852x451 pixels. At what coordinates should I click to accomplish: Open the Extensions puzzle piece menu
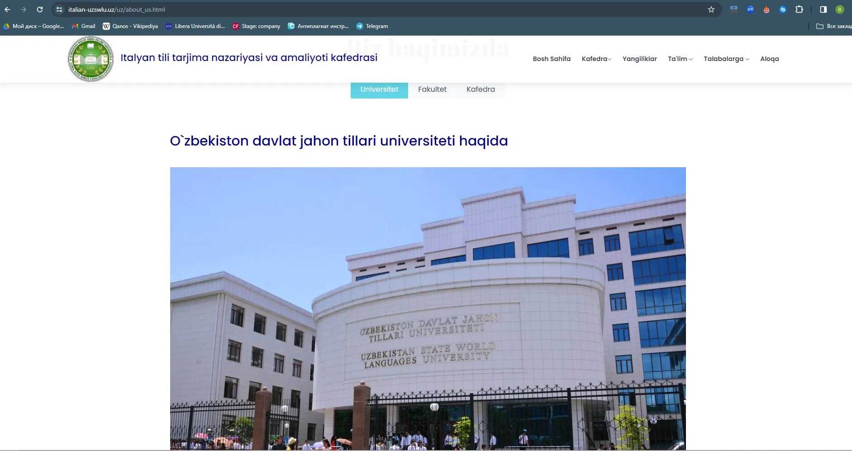click(x=799, y=9)
